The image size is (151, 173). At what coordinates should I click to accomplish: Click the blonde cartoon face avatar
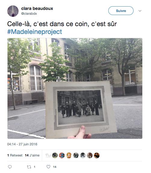click(69, 155)
